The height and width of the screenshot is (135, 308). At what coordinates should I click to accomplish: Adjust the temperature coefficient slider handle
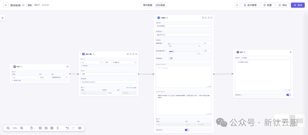point(169,44)
